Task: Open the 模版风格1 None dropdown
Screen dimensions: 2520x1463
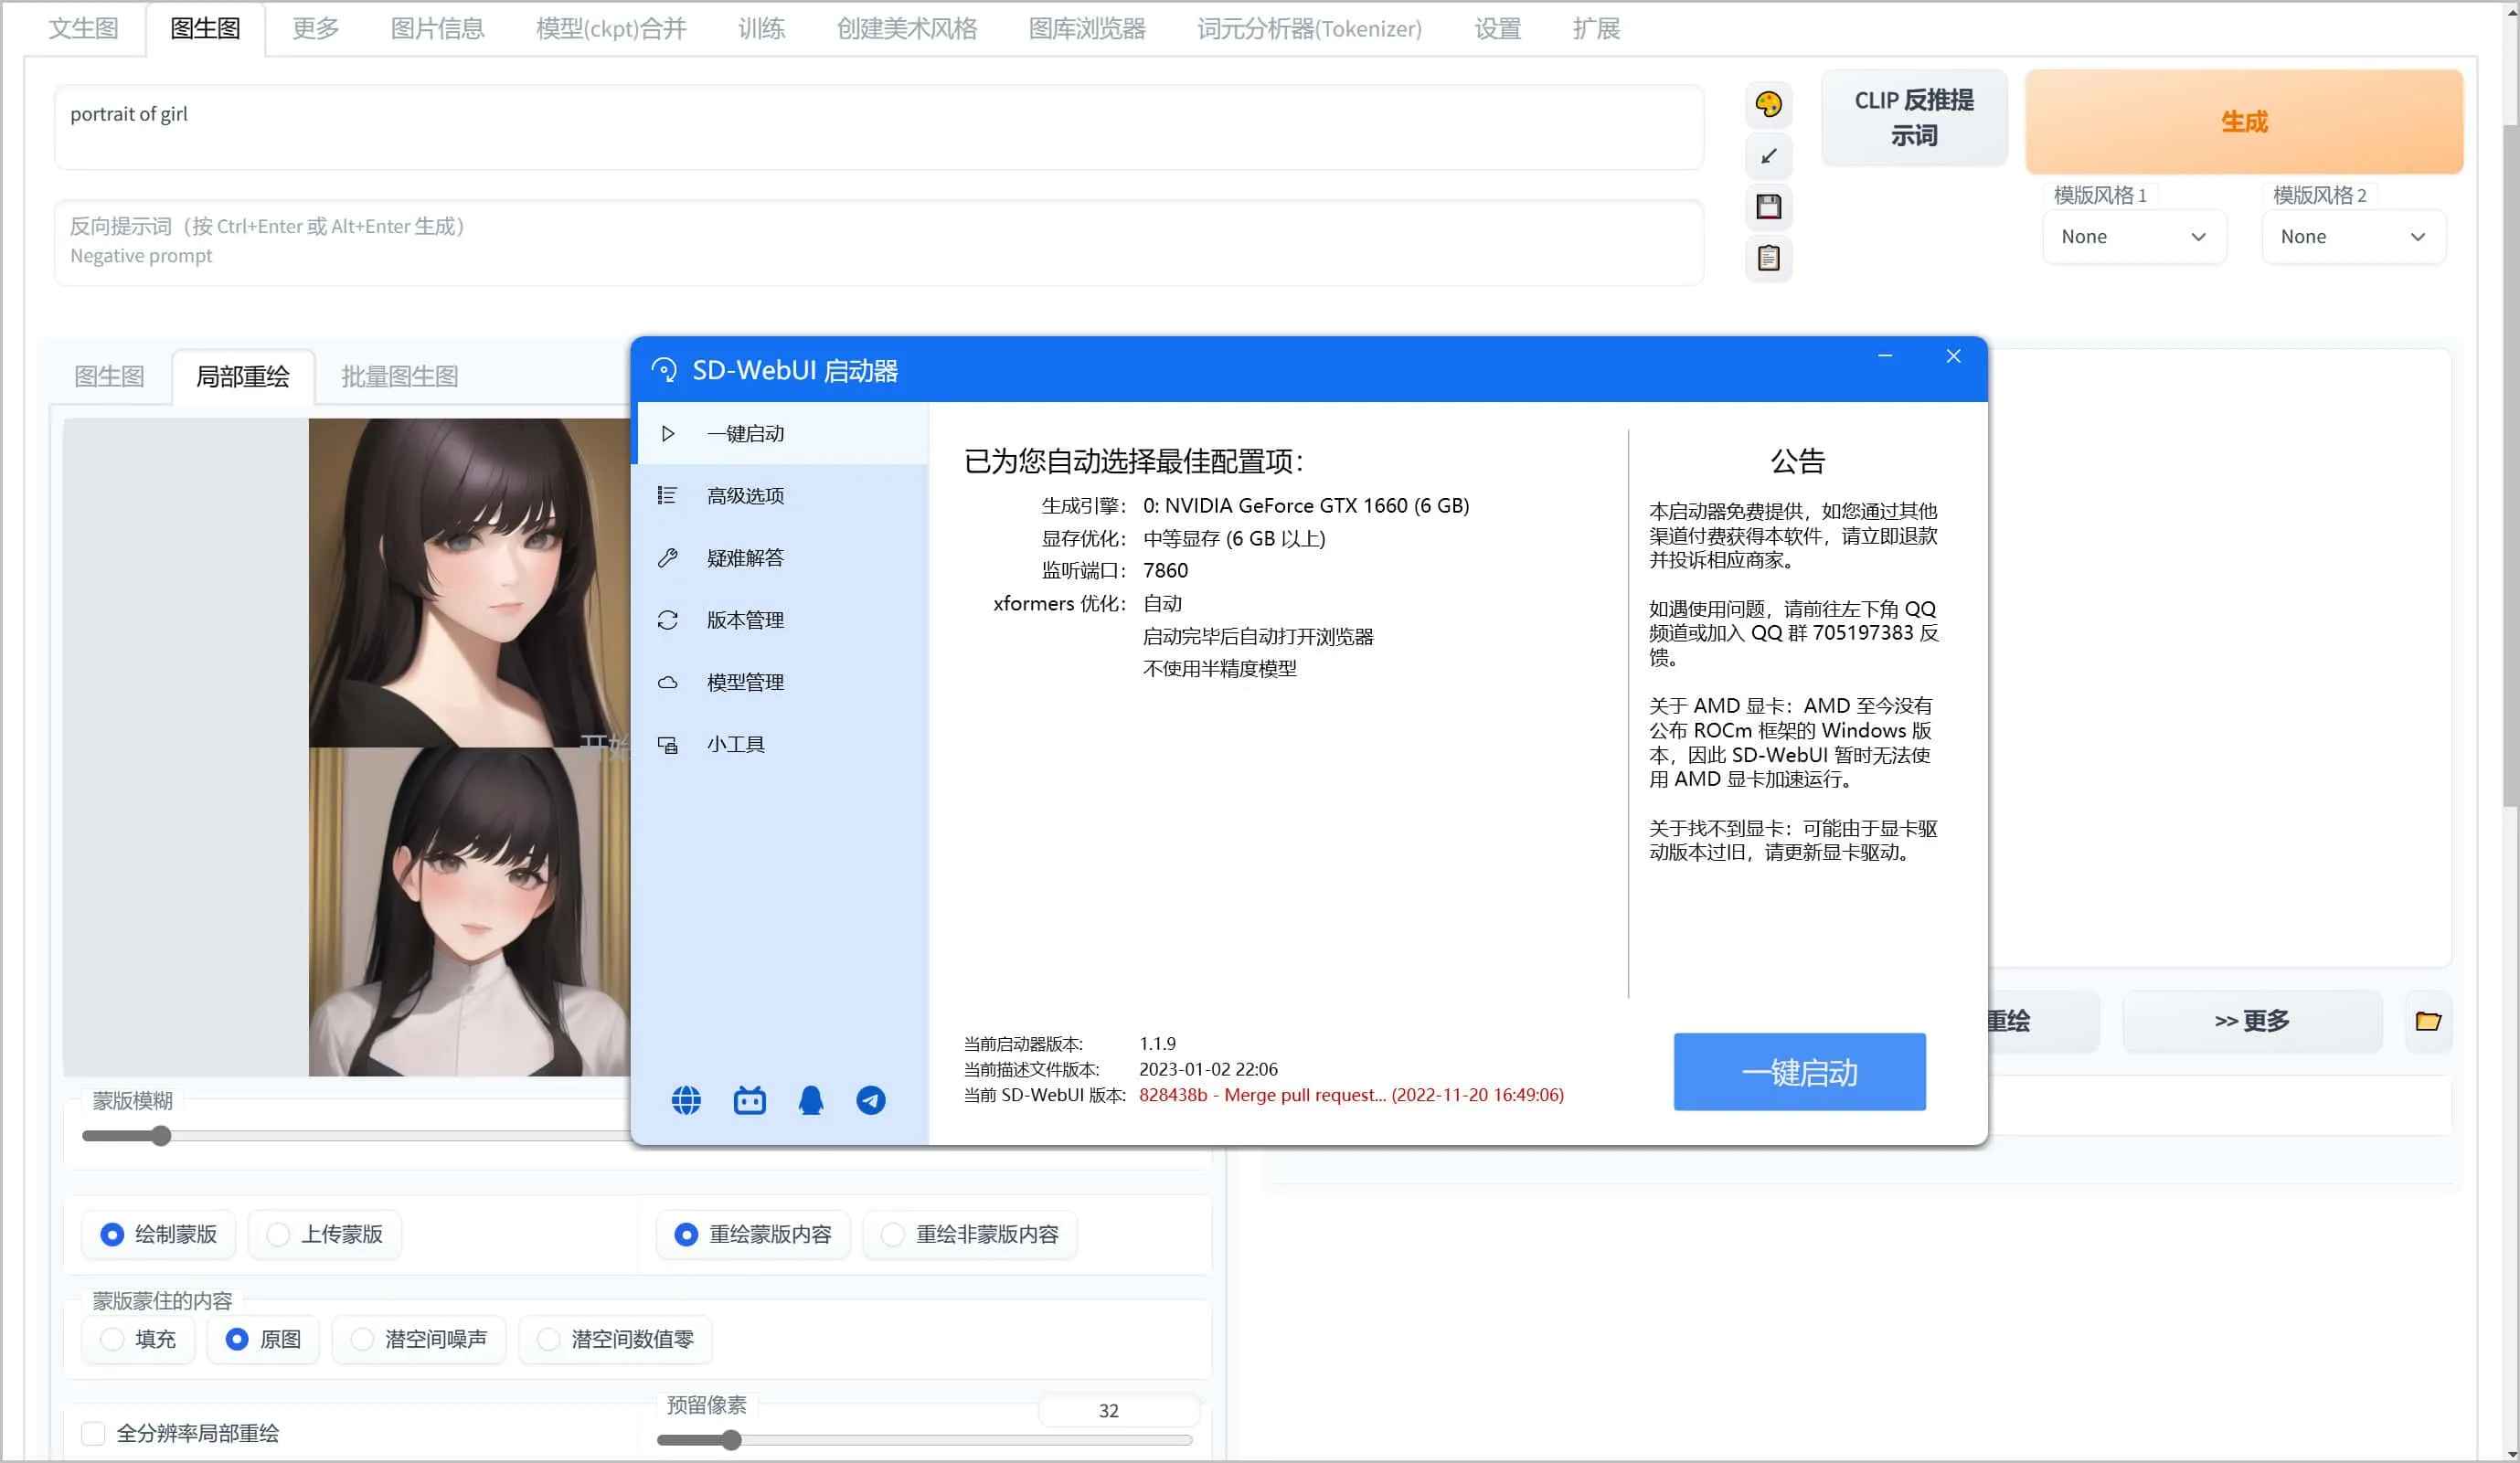Action: click(2135, 236)
